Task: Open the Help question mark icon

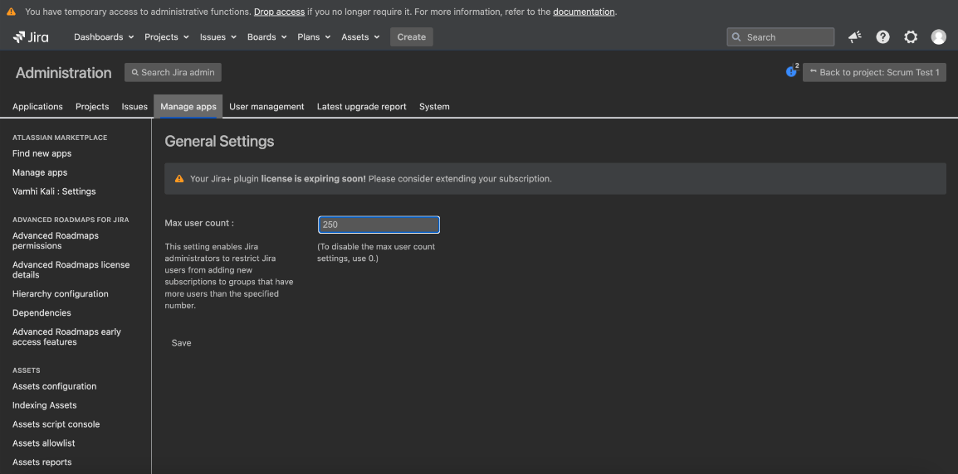Action: [882, 36]
